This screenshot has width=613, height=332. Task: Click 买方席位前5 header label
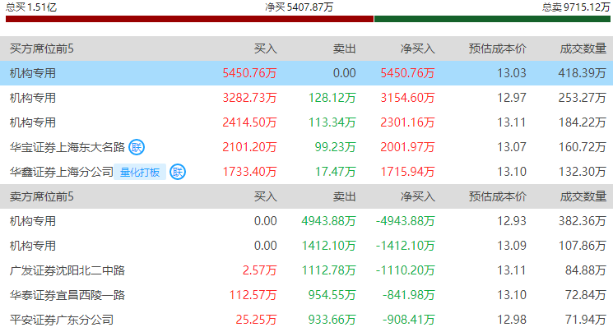coord(41,48)
